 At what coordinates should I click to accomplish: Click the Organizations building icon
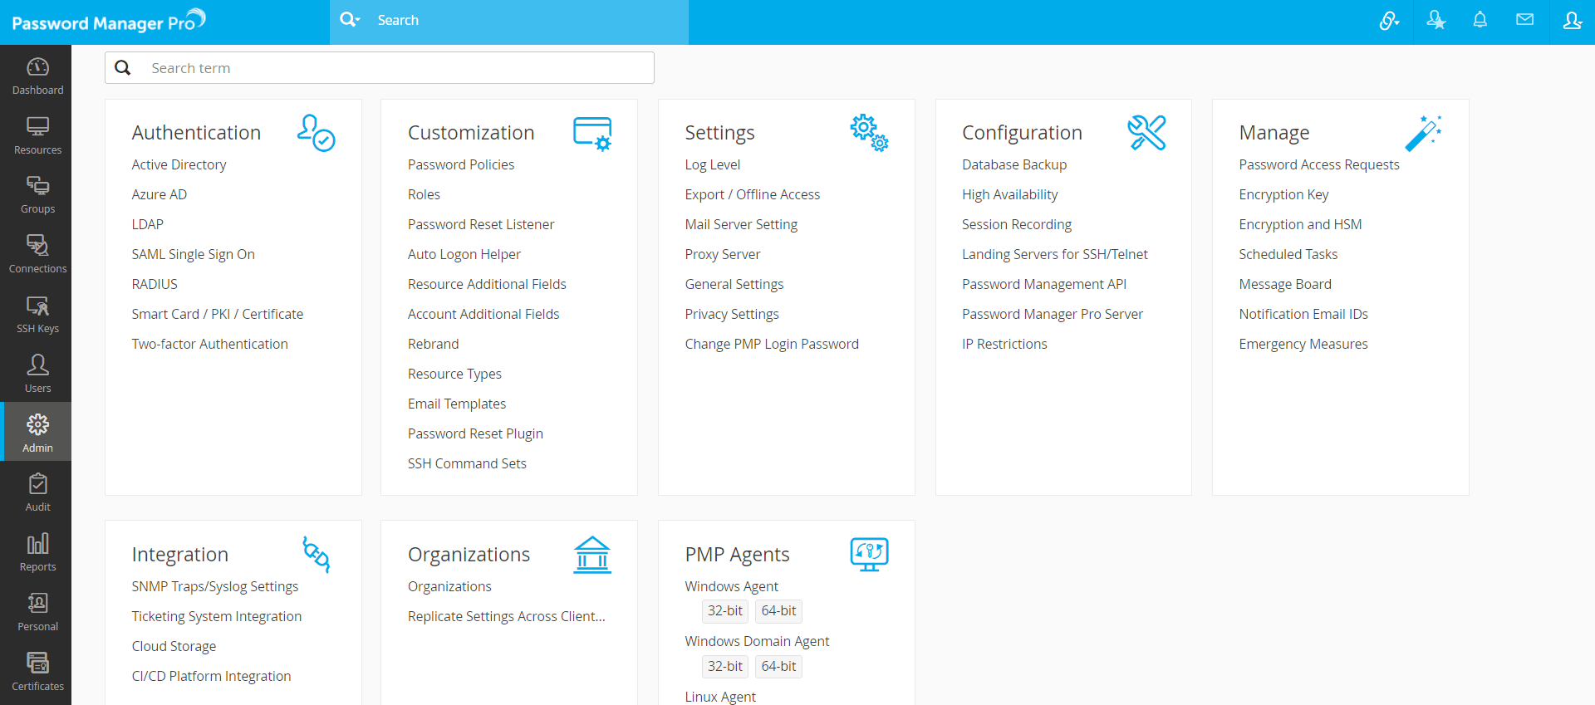592,554
